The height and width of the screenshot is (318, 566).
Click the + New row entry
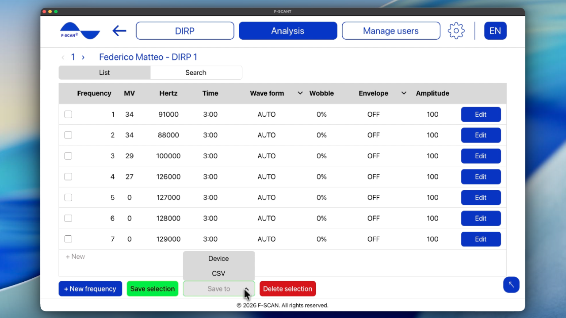(75, 257)
